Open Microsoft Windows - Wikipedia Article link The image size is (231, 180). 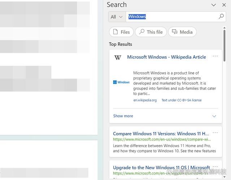point(166,57)
